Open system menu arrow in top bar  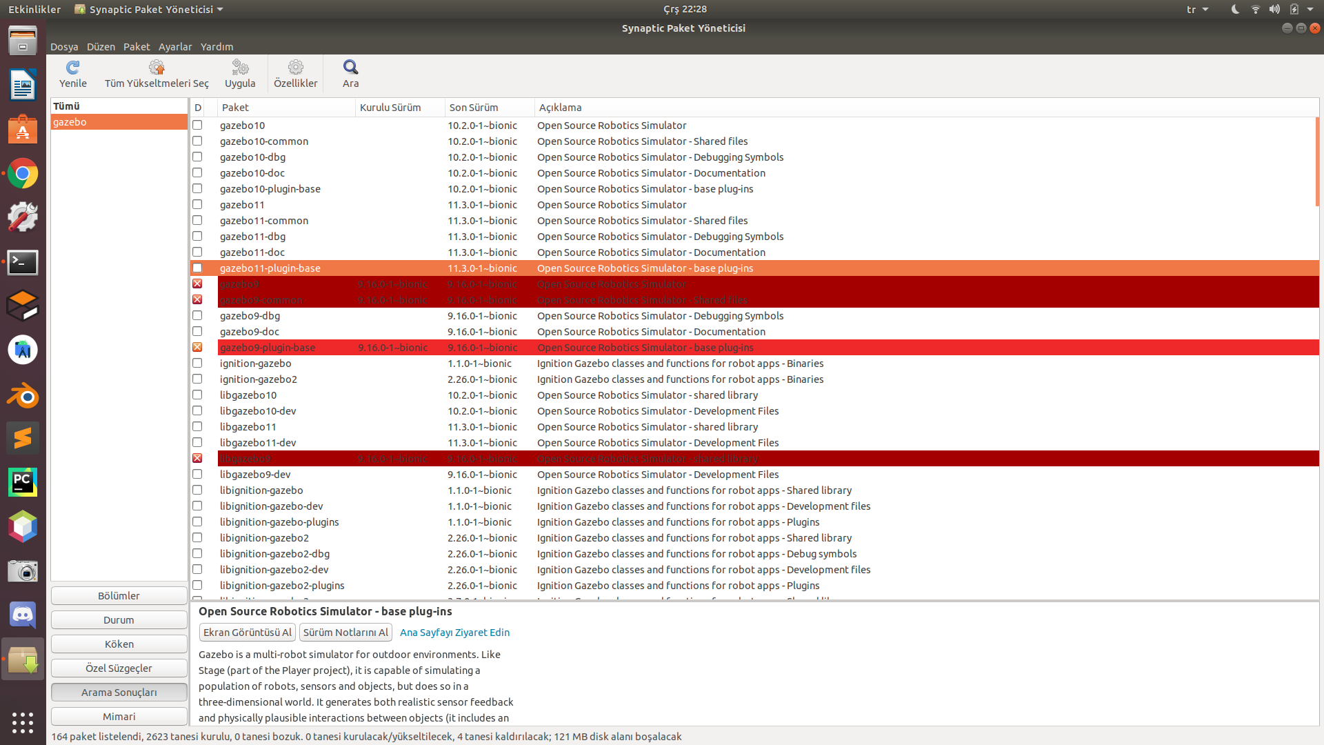click(x=1310, y=9)
